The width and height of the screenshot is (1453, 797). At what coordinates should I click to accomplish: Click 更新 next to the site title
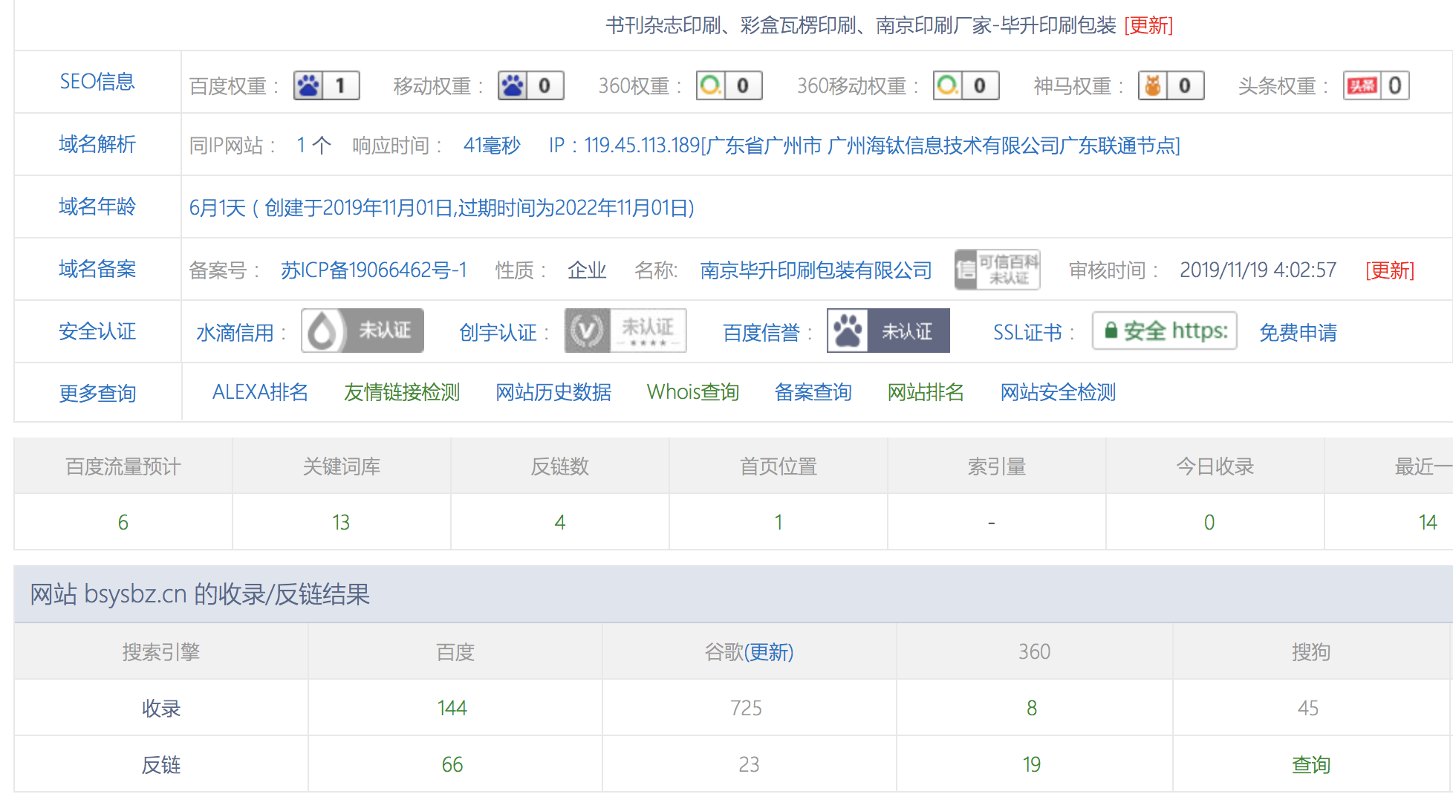coord(1148,25)
